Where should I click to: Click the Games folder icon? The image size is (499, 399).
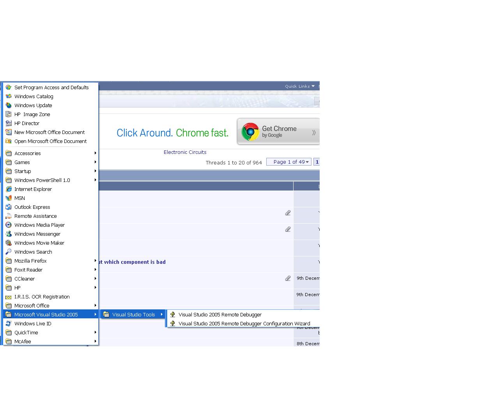(9, 162)
